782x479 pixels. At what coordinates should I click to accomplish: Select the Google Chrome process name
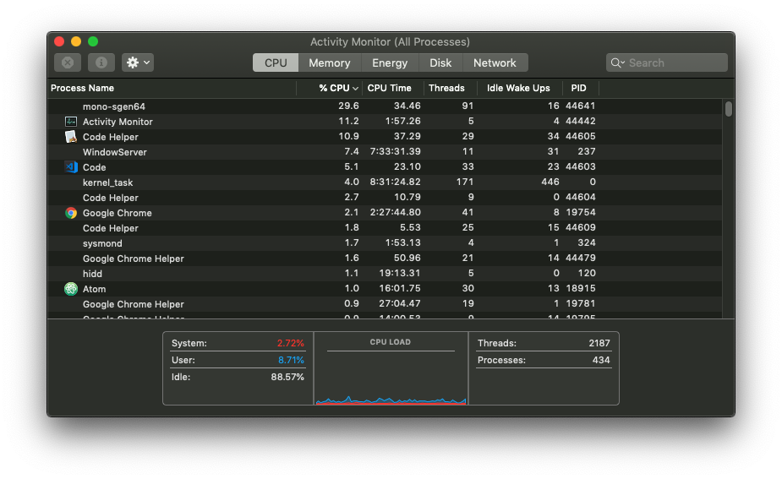point(118,213)
